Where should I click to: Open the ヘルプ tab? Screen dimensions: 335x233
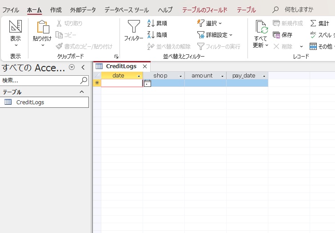pyautogui.click(x=165, y=10)
